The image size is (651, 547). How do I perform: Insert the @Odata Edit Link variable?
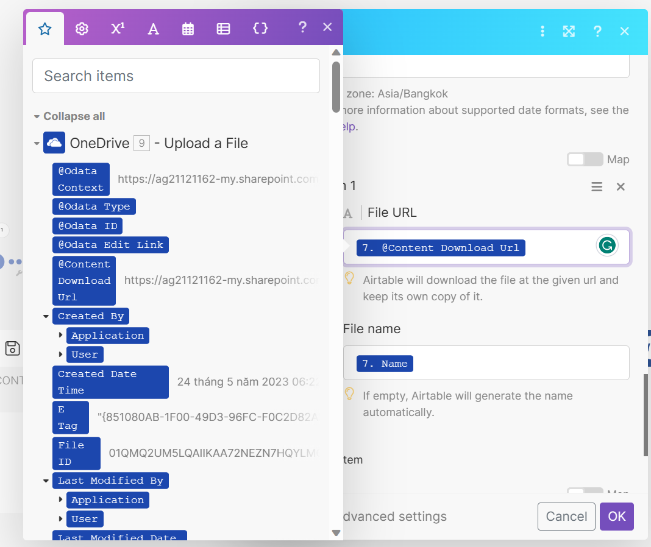[x=110, y=245]
